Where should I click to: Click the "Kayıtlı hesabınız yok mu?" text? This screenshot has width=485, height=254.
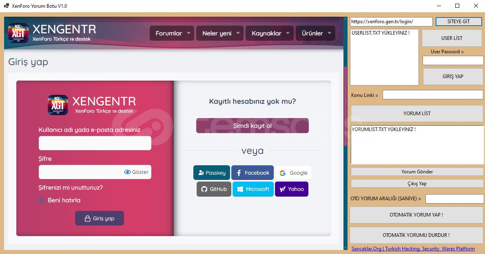pyautogui.click(x=252, y=101)
